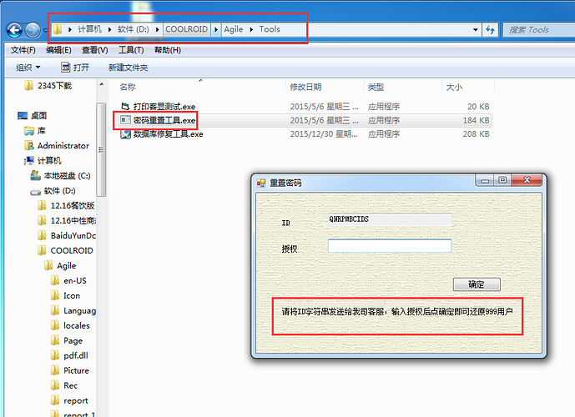Image resolution: width=575 pixels, height=417 pixels.
Task: Click the 库 libraries icon in sidebar
Action: (x=29, y=131)
